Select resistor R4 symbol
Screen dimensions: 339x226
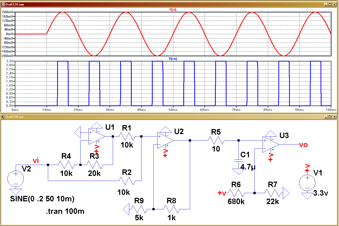tap(66, 165)
